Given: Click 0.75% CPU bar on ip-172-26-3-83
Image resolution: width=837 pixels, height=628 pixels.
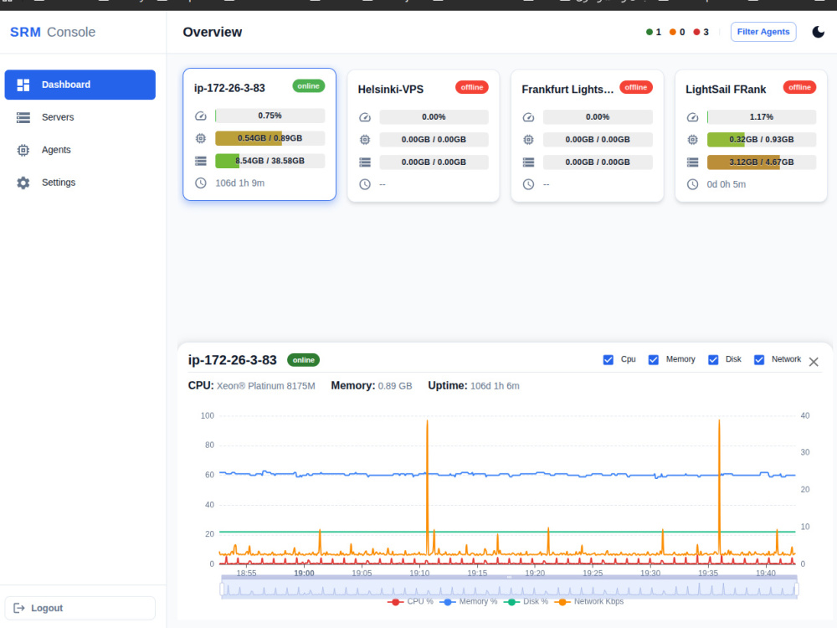Looking at the screenshot, I should point(270,116).
